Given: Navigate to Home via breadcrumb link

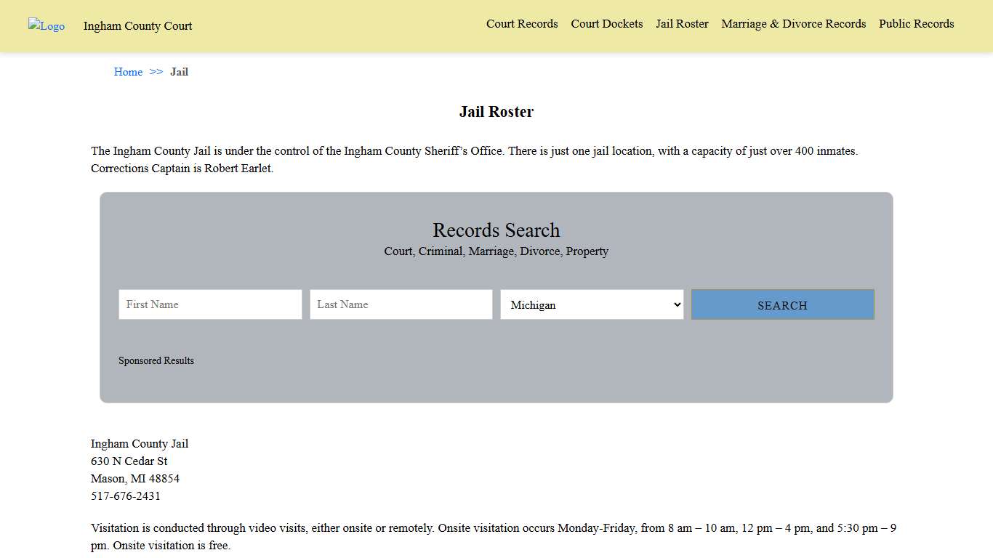Looking at the screenshot, I should [x=128, y=72].
